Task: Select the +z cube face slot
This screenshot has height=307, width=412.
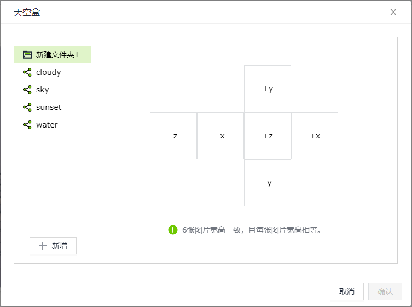Action: pos(268,136)
